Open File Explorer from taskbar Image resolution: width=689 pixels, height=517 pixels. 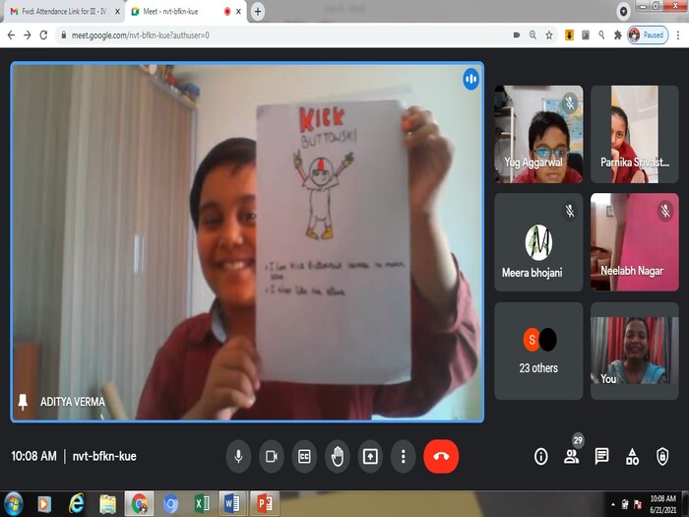pyautogui.click(x=107, y=504)
